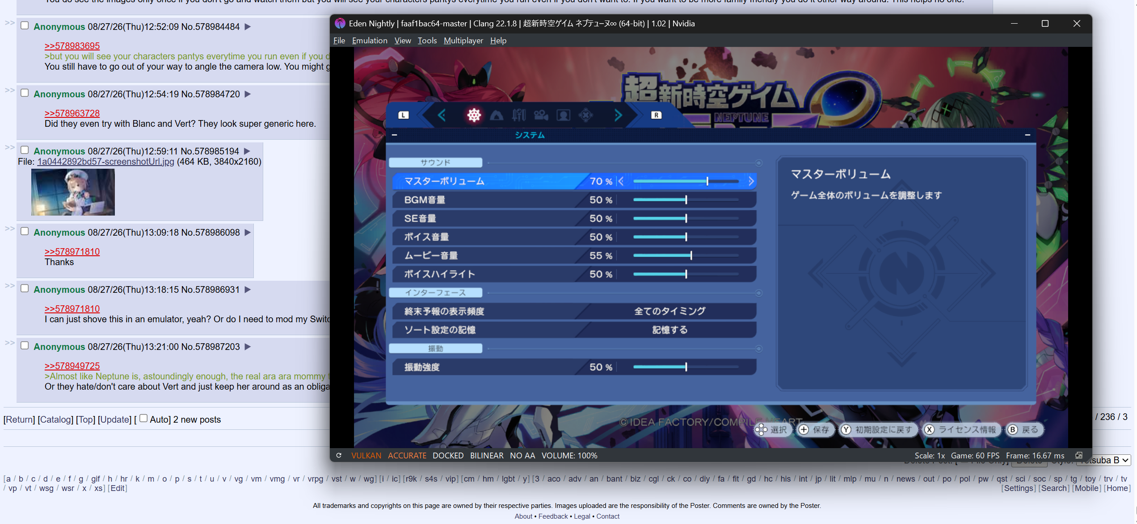Open post menu arrow for No.578986931
The height and width of the screenshot is (524, 1137).
[248, 290]
